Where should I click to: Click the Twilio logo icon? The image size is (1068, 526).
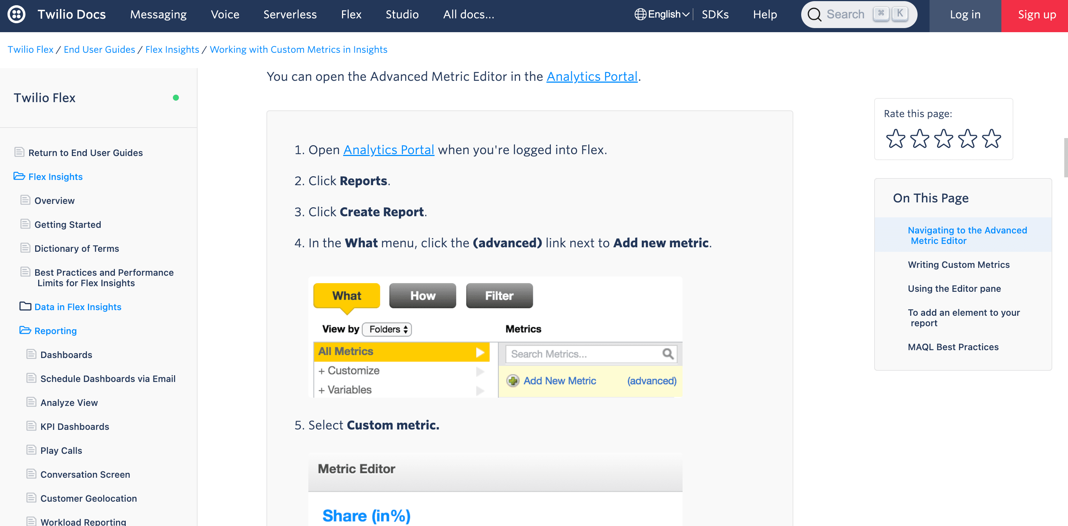pos(16,15)
